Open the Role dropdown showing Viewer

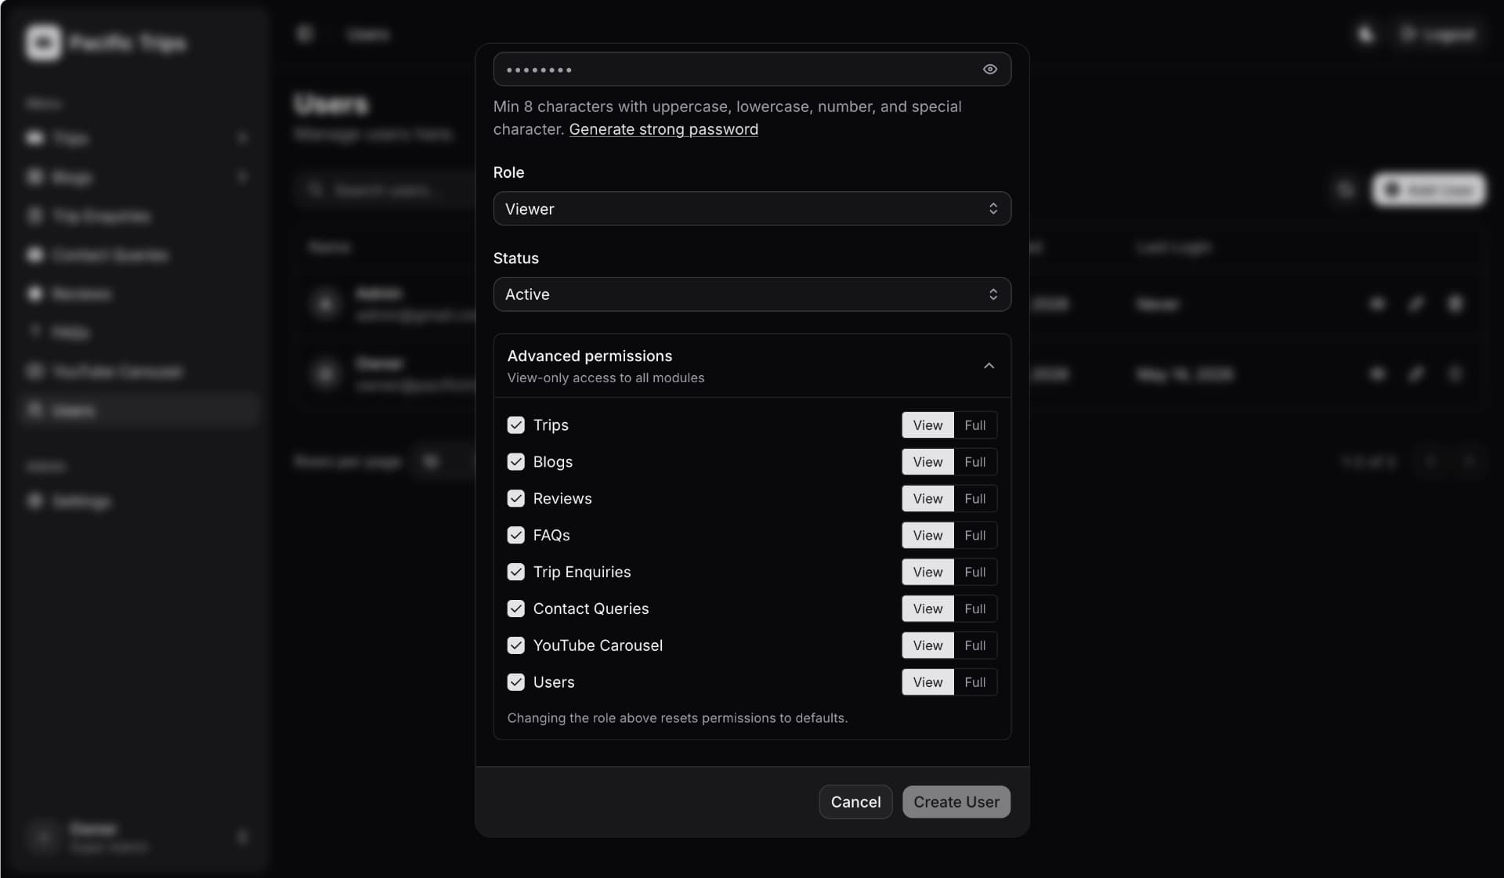[x=751, y=208]
